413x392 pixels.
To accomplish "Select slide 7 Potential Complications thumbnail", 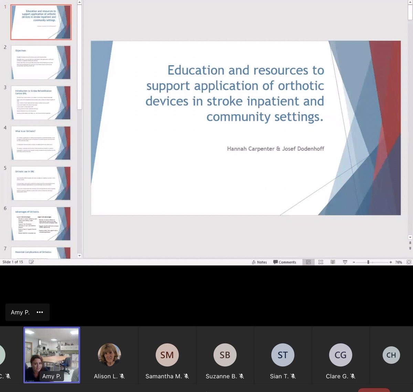I will (x=41, y=253).
